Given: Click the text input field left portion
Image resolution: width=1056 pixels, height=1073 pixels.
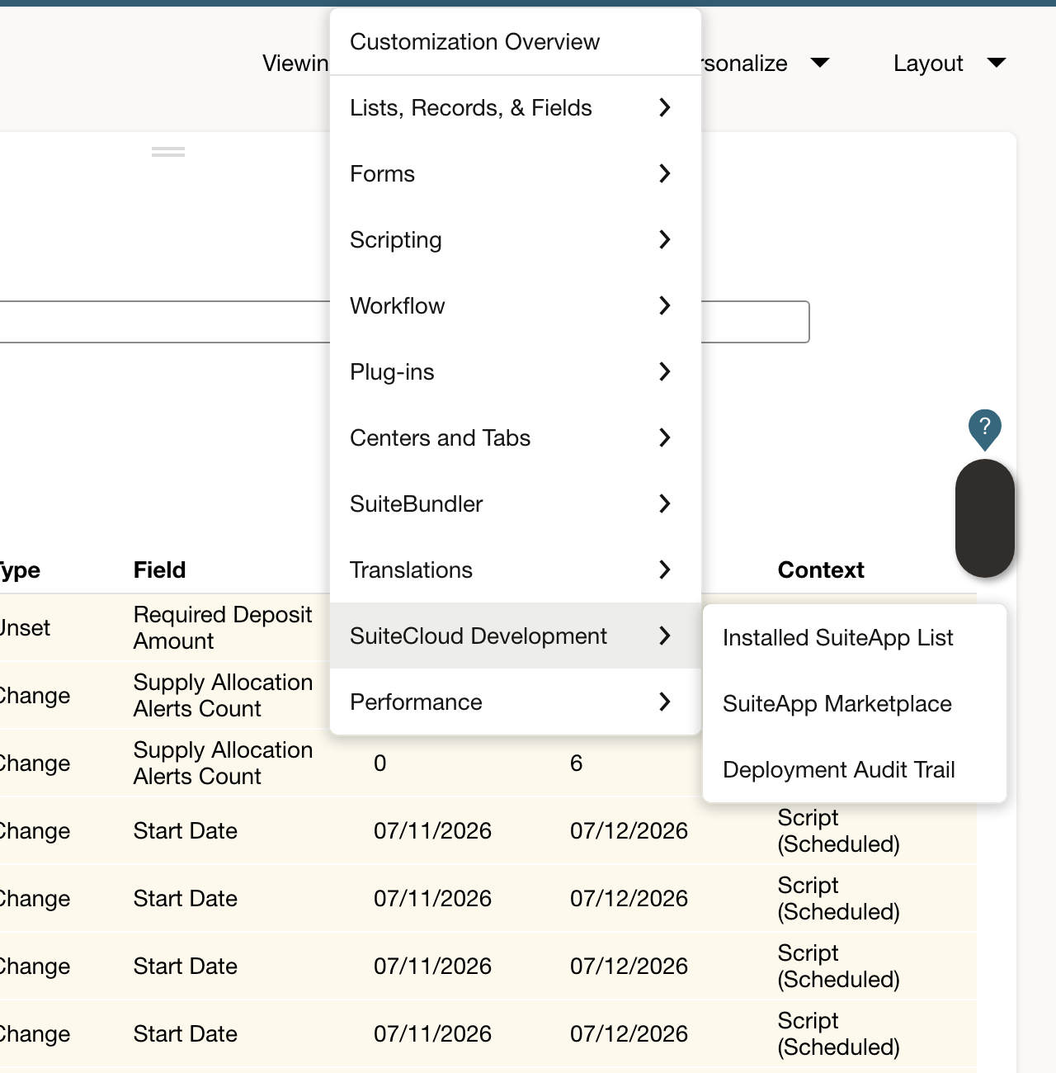Looking at the screenshot, I should 165,322.
